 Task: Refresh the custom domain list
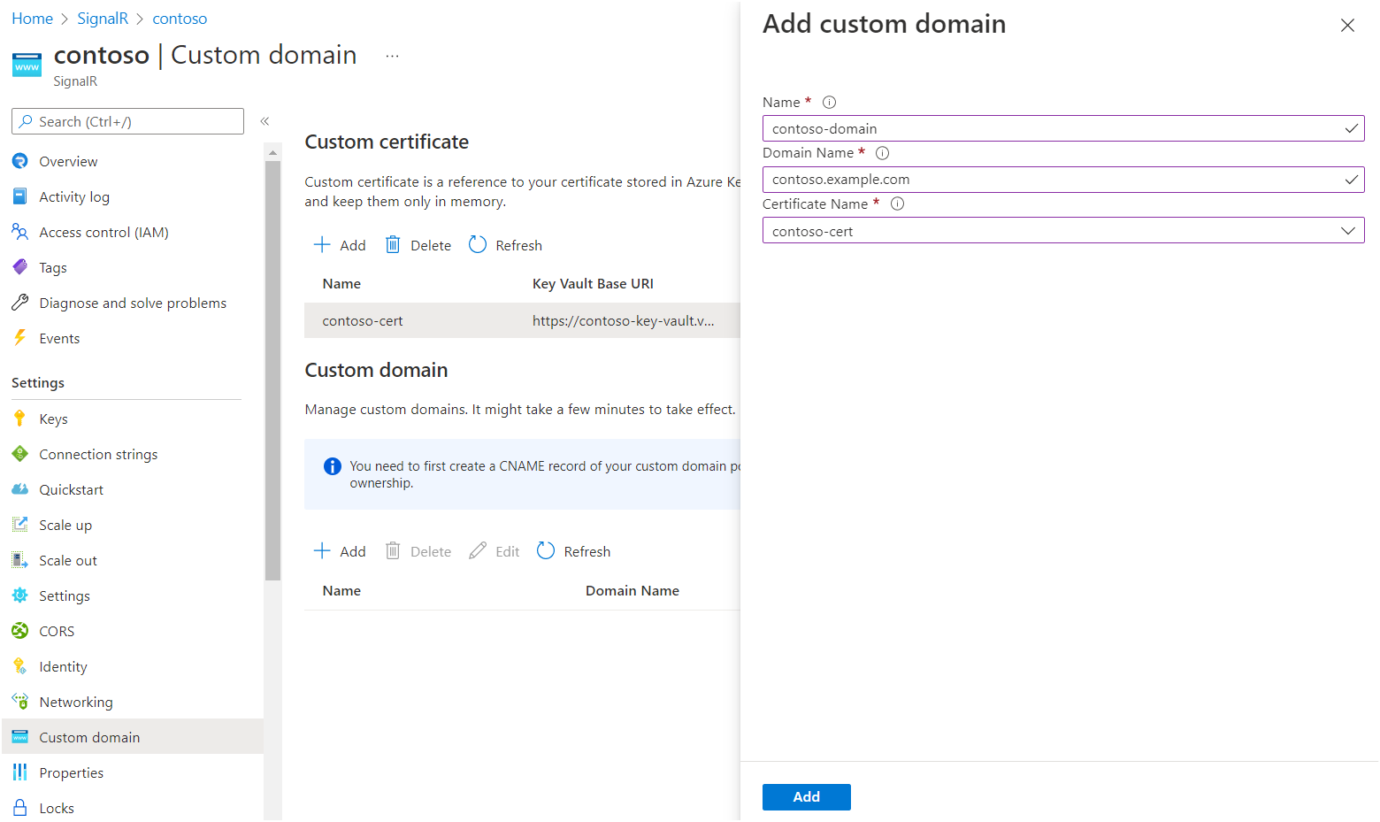(573, 550)
